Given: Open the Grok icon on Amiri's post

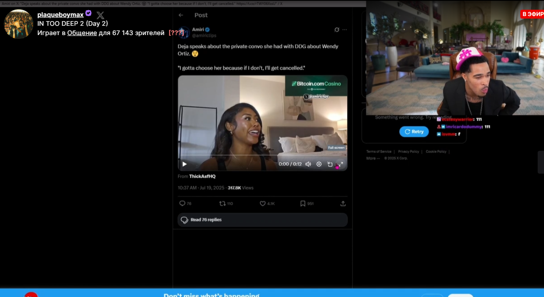Looking at the screenshot, I should [337, 30].
